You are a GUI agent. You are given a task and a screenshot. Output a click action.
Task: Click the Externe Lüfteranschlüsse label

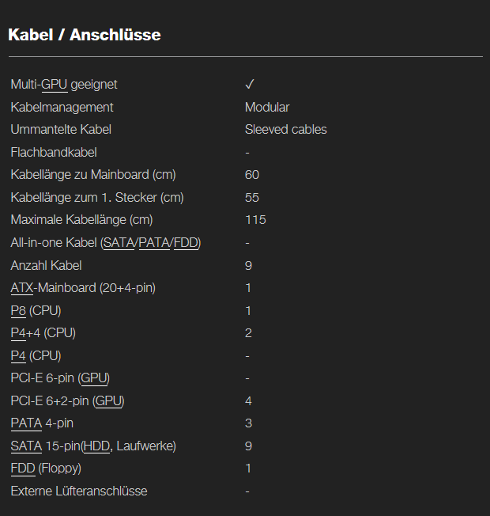(x=79, y=491)
